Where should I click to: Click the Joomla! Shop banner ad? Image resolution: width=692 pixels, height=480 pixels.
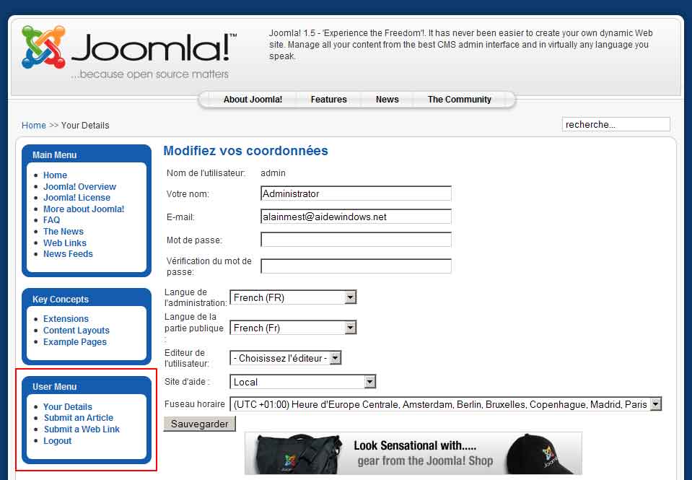tap(413, 453)
